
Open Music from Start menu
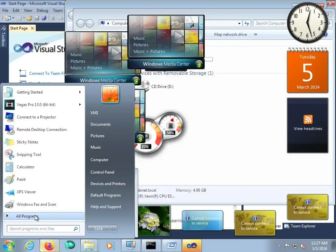coord(95,147)
